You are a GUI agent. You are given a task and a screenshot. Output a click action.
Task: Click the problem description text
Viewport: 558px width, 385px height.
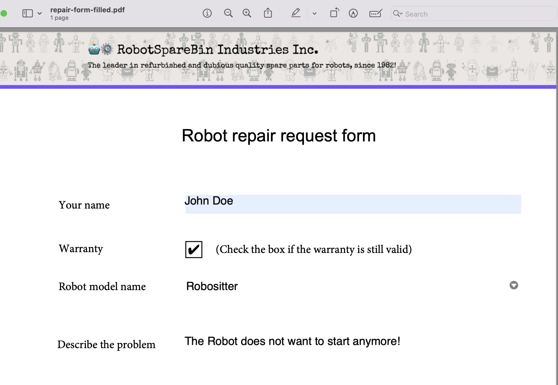[x=292, y=341]
